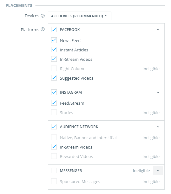
Task: Uncheck the Audience Network checkbox
Action: coord(54,127)
